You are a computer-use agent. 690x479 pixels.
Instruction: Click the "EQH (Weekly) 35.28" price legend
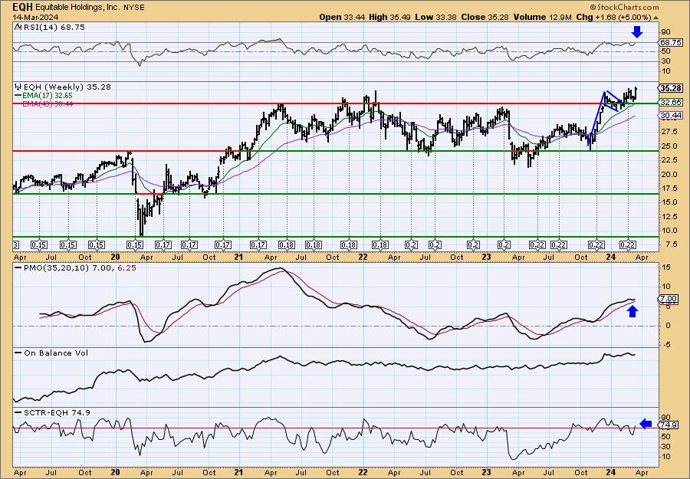click(x=67, y=87)
